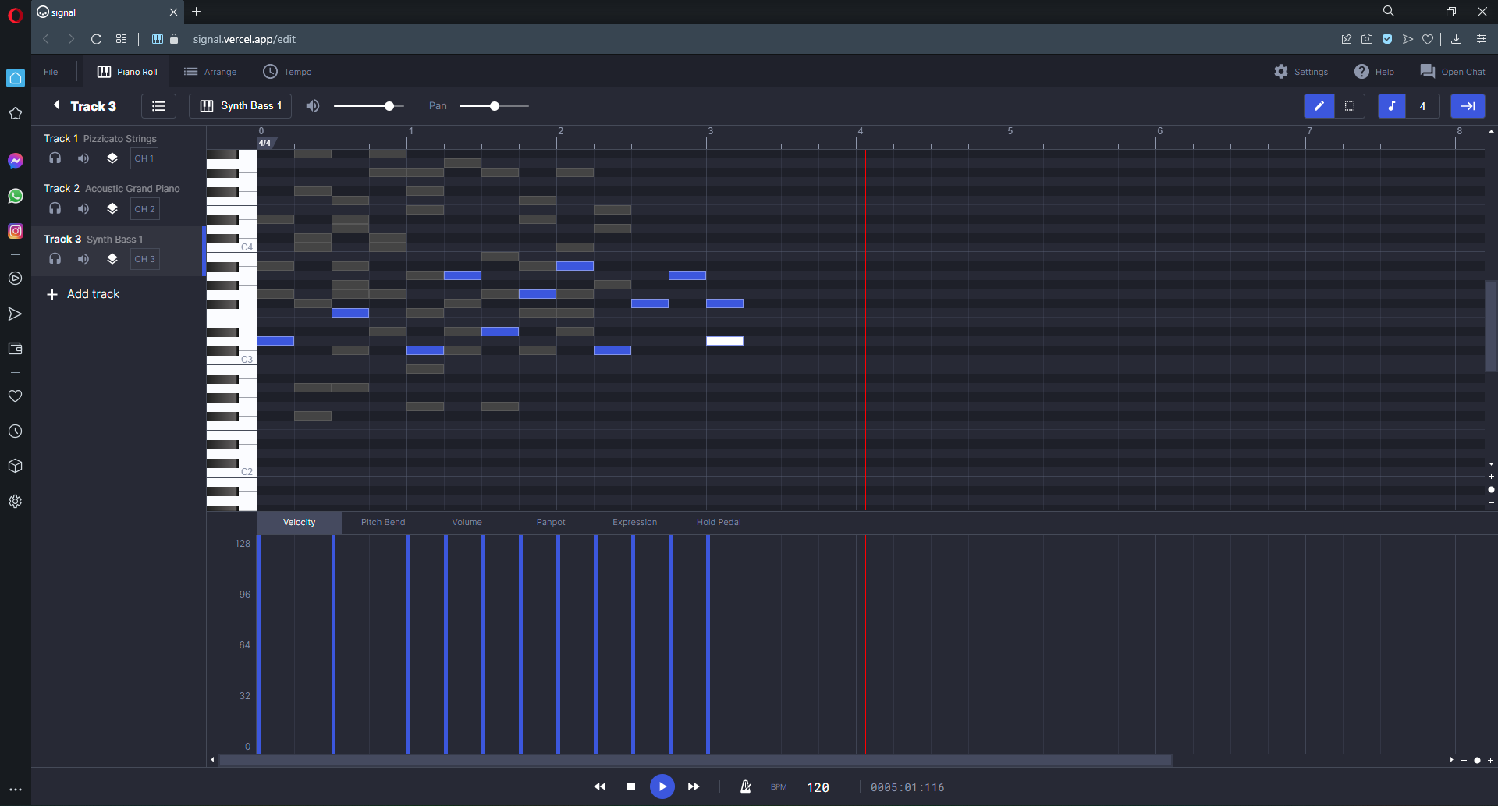1498x806 pixels.
Task: Open the metronome icon near BPM display
Action: click(x=745, y=786)
